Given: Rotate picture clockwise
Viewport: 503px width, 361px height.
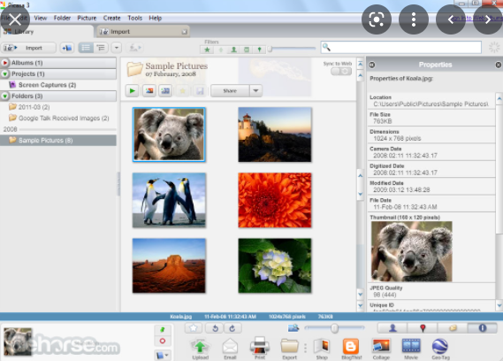Looking at the screenshot, I should point(232,328).
